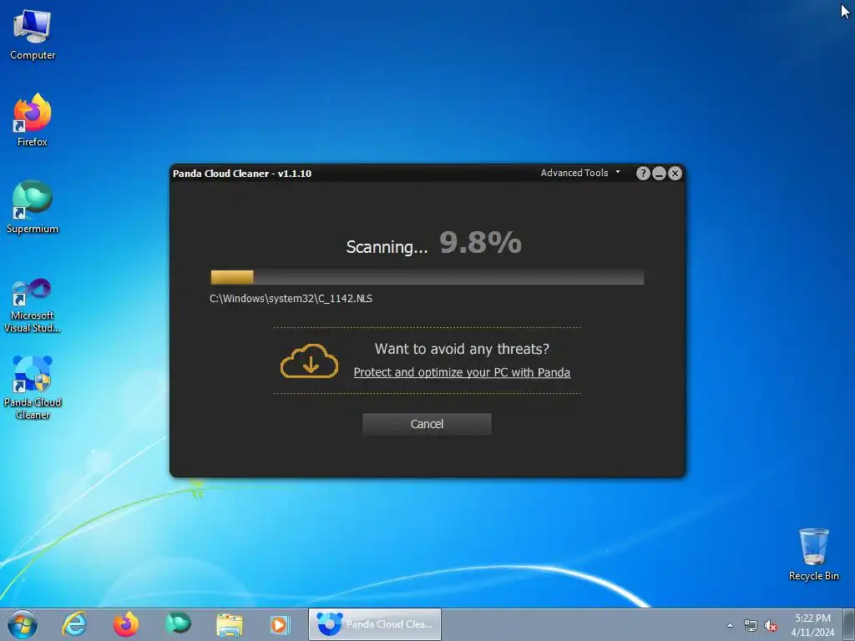Click the cloud download icon
This screenshot has height=641, width=855.
(x=309, y=361)
